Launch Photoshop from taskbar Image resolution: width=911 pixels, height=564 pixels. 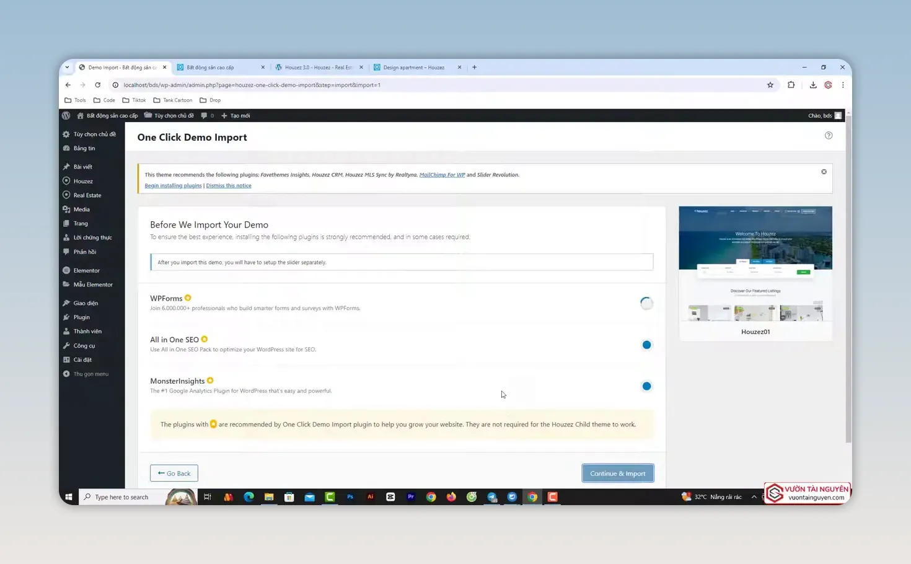pyautogui.click(x=350, y=497)
